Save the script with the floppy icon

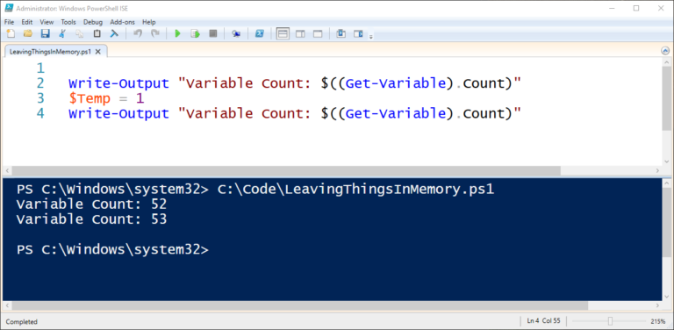[45, 33]
